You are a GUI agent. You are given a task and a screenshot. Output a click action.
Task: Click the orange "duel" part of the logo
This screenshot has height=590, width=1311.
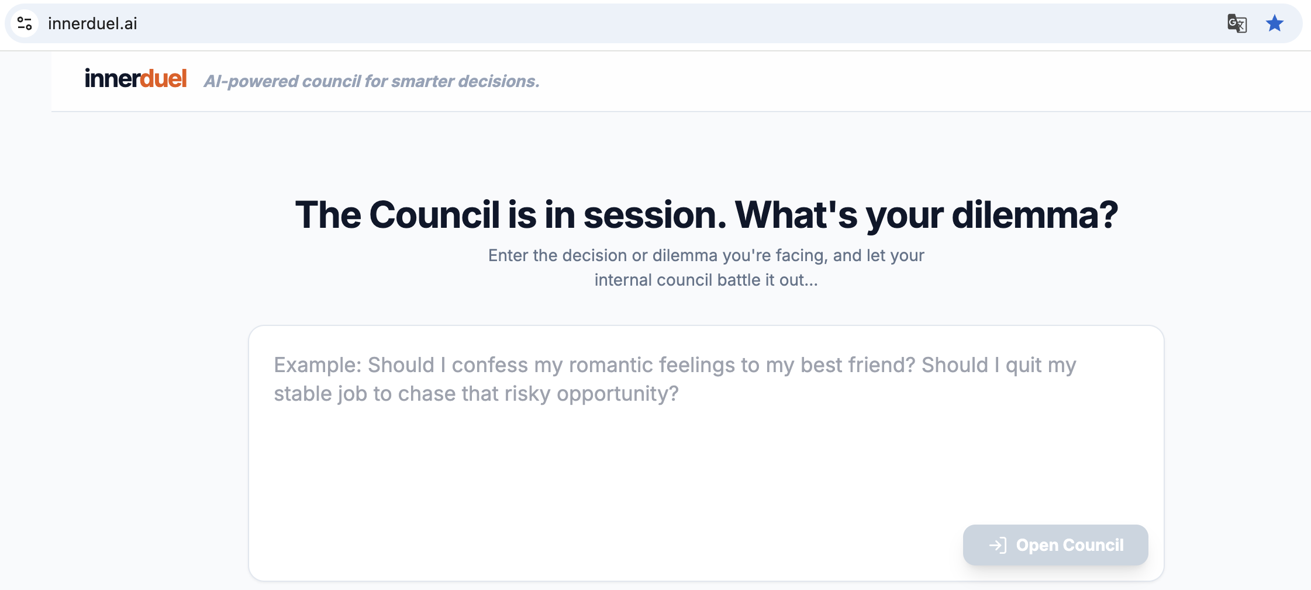coord(163,79)
